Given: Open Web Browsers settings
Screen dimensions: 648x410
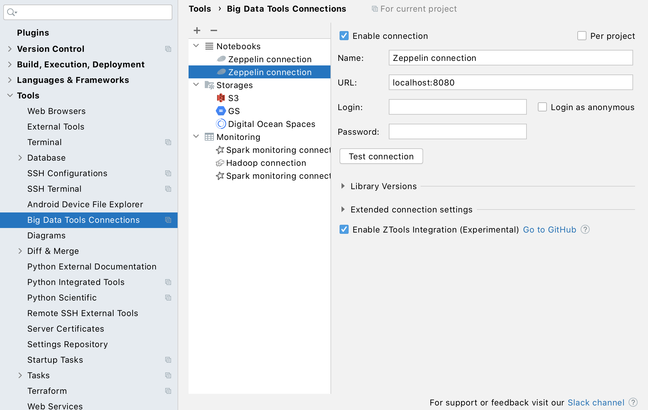Looking at the screenshot, I should pyautogui.click(x=56, y=111).
